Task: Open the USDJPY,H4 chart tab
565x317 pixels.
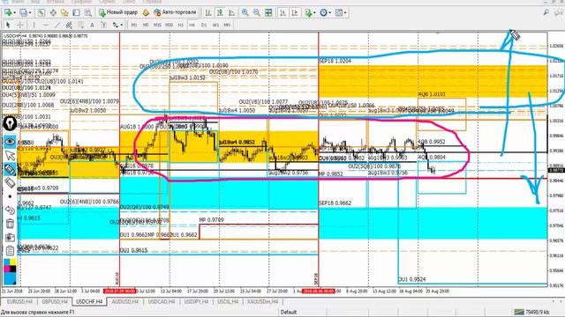Action: (x=196, y=301)
